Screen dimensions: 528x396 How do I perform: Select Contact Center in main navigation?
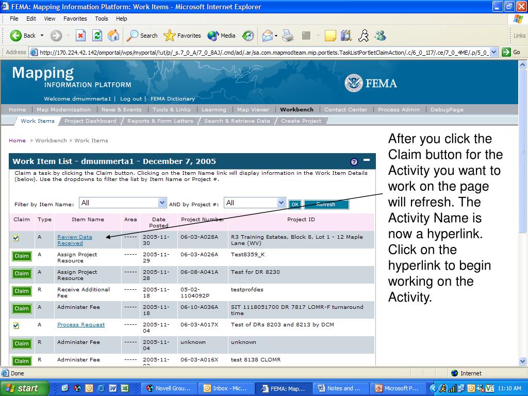click(x=345, y=109)
